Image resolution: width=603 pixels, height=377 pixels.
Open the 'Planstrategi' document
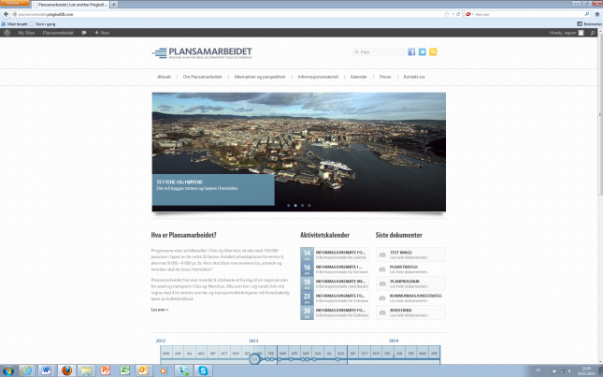point(410,268)
